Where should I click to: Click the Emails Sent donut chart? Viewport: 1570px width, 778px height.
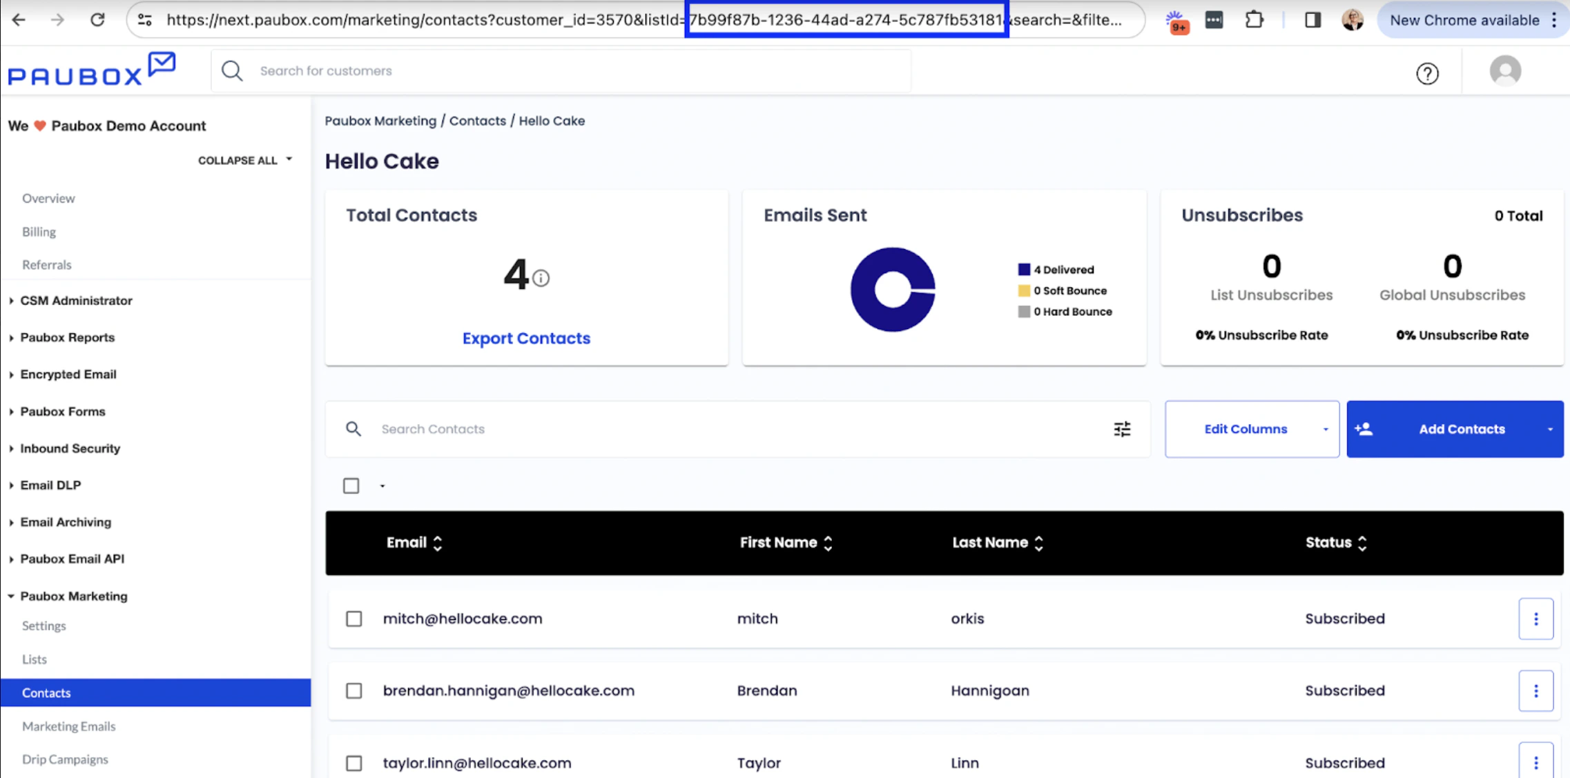pyautogui.click(x=893, y=290)
